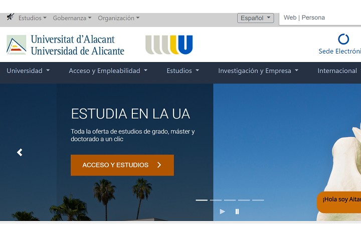Viewport: 361px width, 240px height.
Task: Open the Universidad main menu
Action: tap(28, 70)
